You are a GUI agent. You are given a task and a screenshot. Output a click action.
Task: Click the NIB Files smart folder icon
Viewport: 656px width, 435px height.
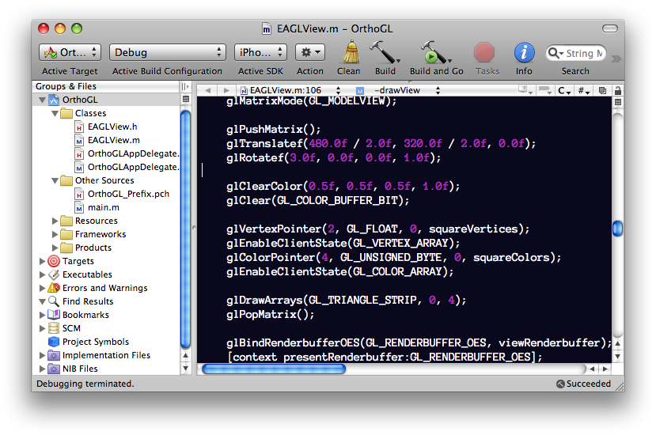coord(54,369)
